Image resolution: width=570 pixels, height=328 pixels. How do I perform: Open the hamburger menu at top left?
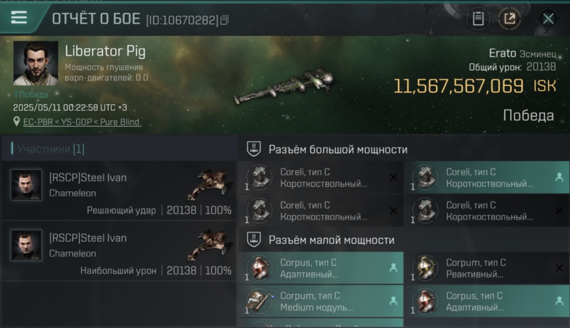pyautogui.click(x=19, y=18)
